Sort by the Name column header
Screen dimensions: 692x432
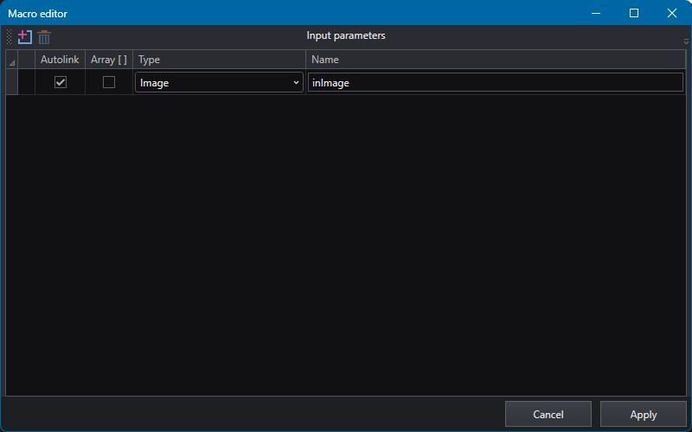click(x=496, y=60)
